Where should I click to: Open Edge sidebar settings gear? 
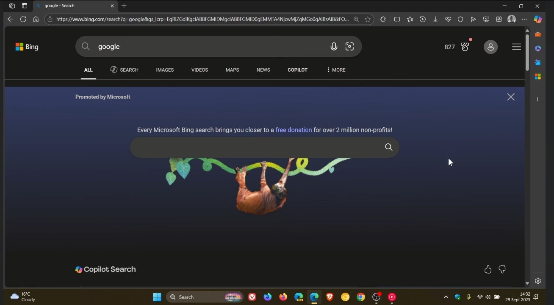538,281
